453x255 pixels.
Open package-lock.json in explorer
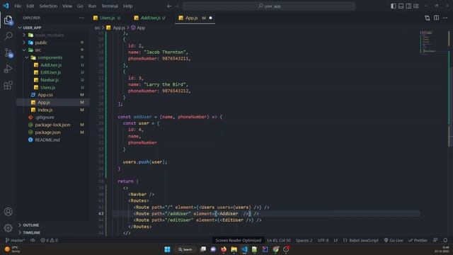coord(53,125)
